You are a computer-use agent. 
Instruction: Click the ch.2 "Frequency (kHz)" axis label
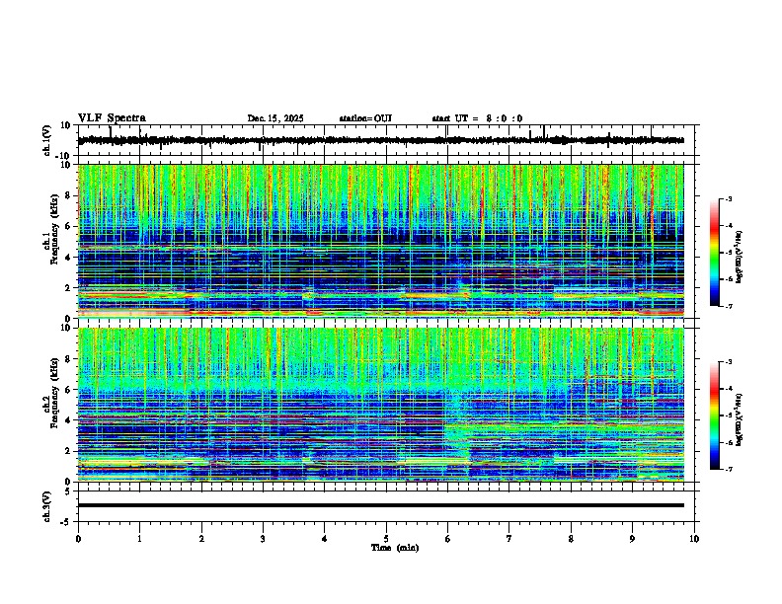[x=55, y=393]
